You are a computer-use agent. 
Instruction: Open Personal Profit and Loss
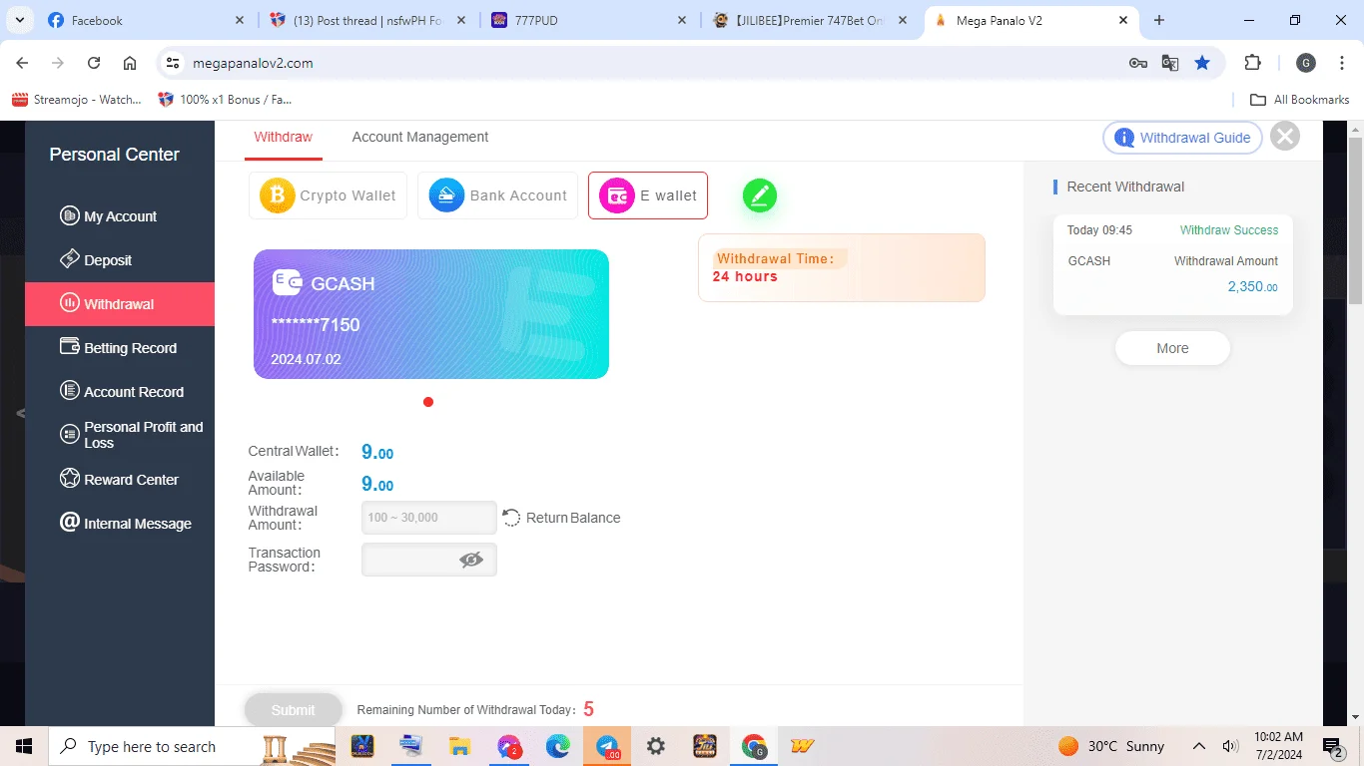click(x=120, y=435)
